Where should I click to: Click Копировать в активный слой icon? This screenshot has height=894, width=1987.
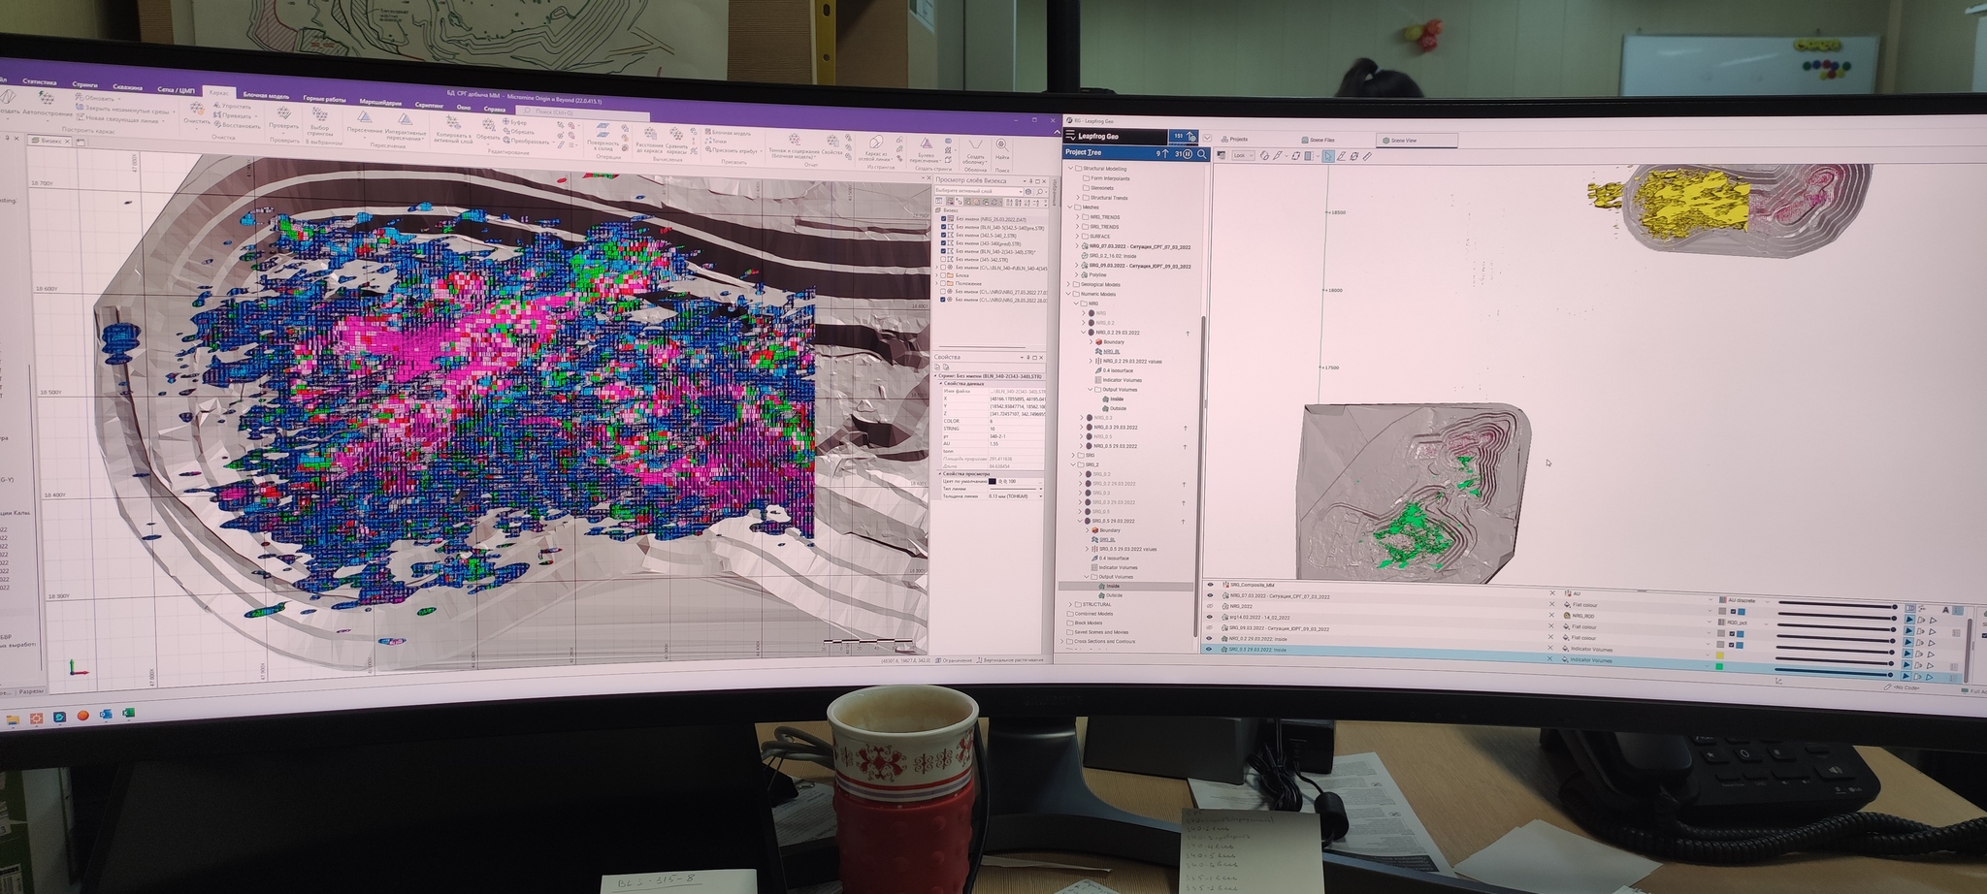(x=453, y=121)
